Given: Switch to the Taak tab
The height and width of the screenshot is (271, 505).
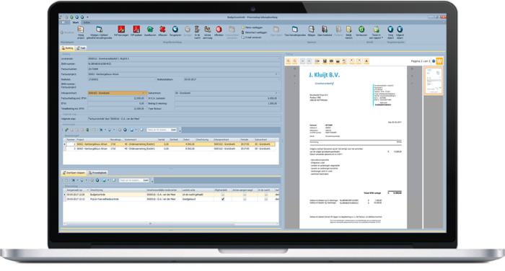Looking at the screenshot, I should pyautogui.click(x=81, y=48).
